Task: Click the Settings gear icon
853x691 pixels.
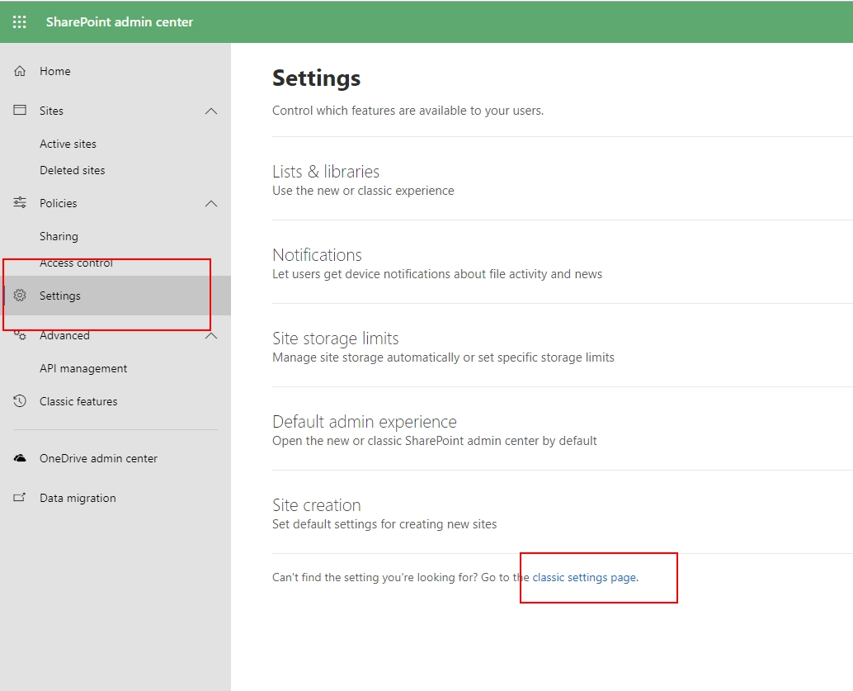Action: pyautogui.click(x=20, y=295)
